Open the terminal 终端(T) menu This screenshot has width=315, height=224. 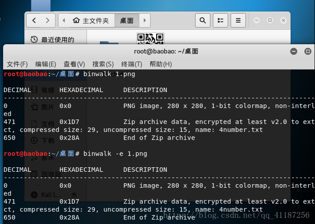click(x=132, y=64)
